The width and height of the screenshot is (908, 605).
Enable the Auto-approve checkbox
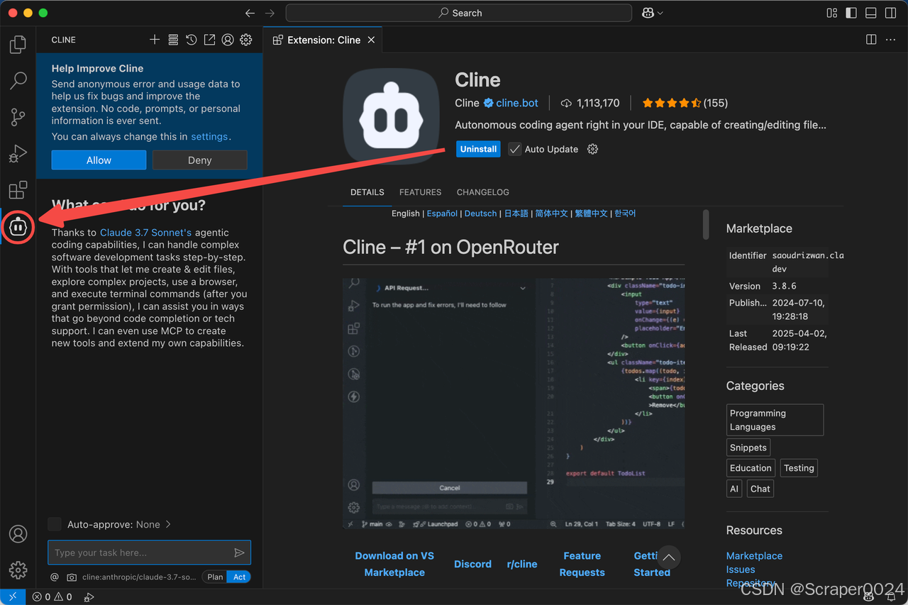pos(55,524)
